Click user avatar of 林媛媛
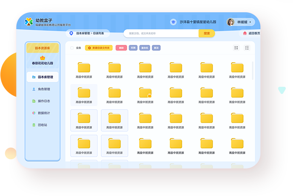The height and width of the screenshot is (196, 293). point(231,22)
